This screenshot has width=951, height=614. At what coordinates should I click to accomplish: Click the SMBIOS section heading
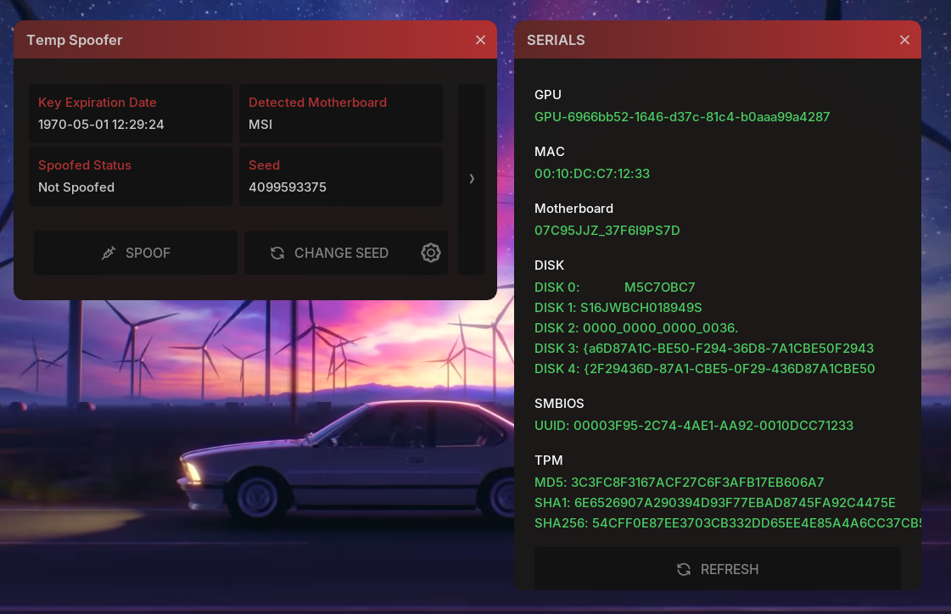click(x=559, y=404)
